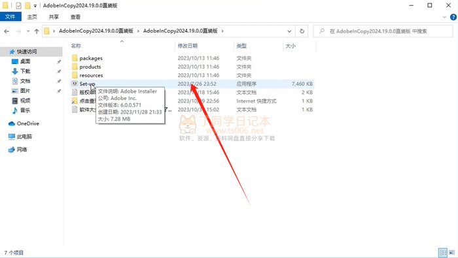Sort by the 类型 column header

pyautogui.click(x=241, y=46)
